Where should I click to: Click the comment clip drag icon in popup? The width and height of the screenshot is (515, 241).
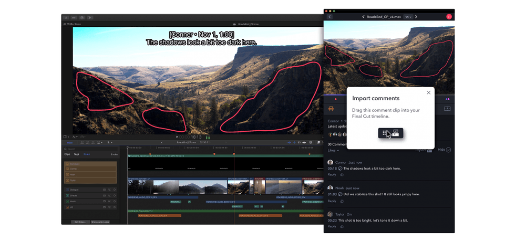point(390,133)
